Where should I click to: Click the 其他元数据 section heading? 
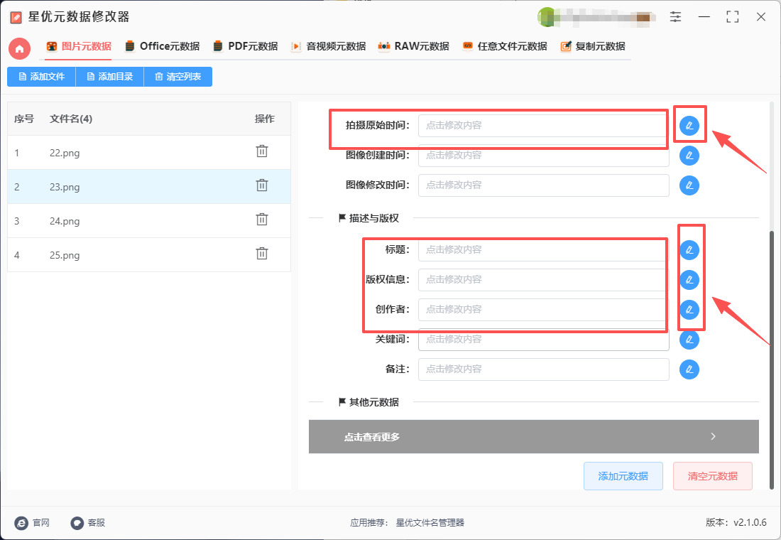[368, 402]
